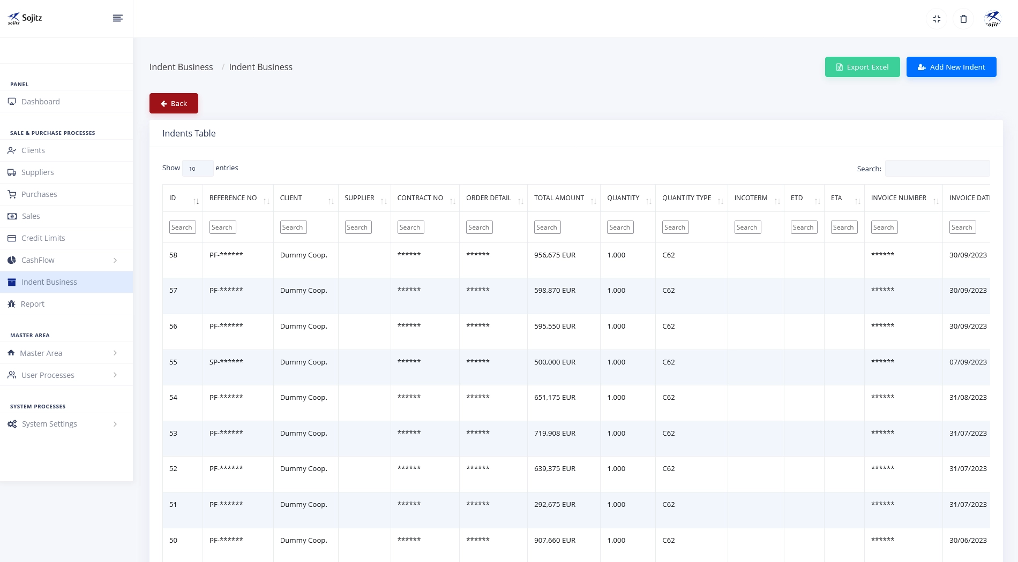Click the Add New Indent button
The height and width of the screenshot is (562, 1018).
(951, 67)
